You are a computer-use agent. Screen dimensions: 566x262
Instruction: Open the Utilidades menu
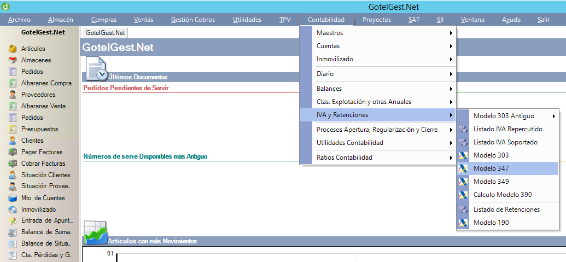click(247, 20)
